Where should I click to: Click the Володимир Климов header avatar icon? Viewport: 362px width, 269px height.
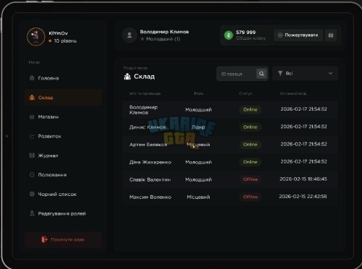pyautogui.click(x=129, y=35)
